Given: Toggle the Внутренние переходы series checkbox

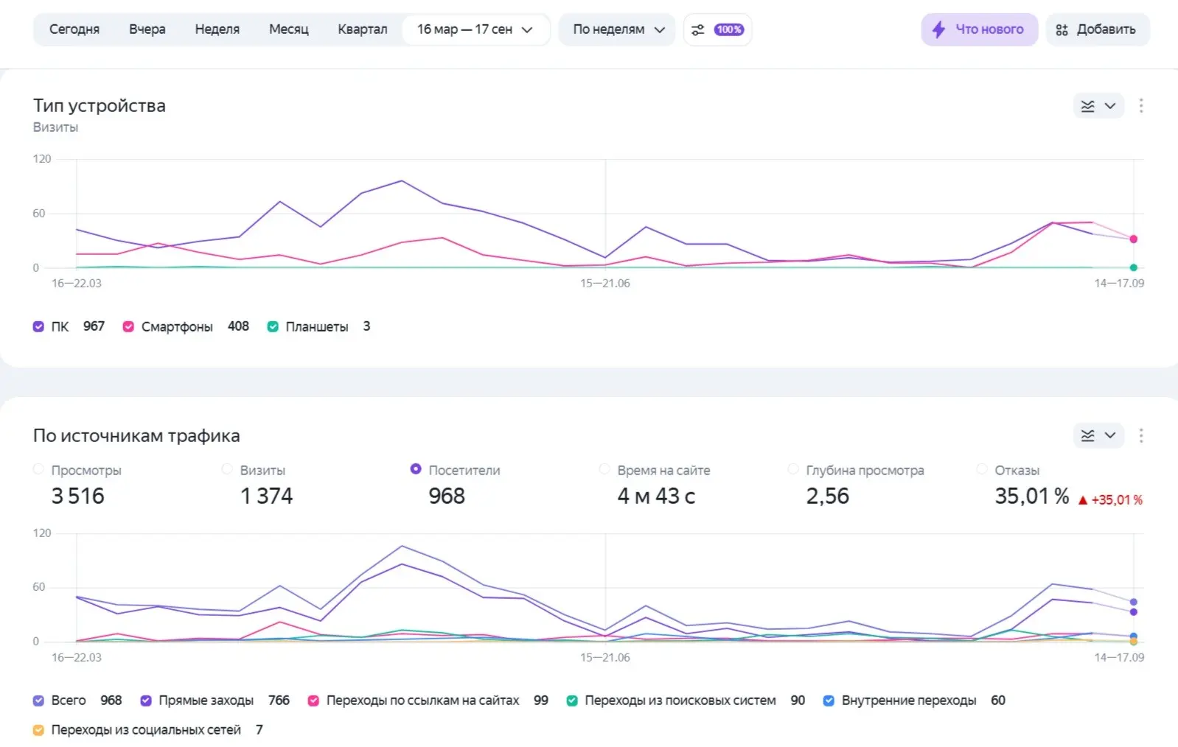Looking at the screenshot, I should (829, 701).
